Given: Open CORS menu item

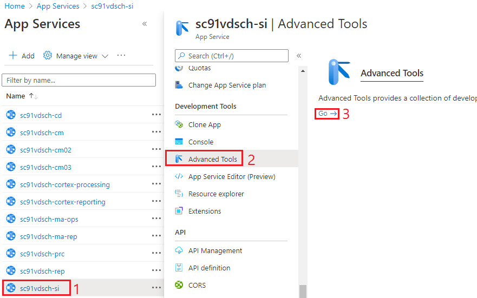Looking at the screenshot, I should [x=197, y=285].
